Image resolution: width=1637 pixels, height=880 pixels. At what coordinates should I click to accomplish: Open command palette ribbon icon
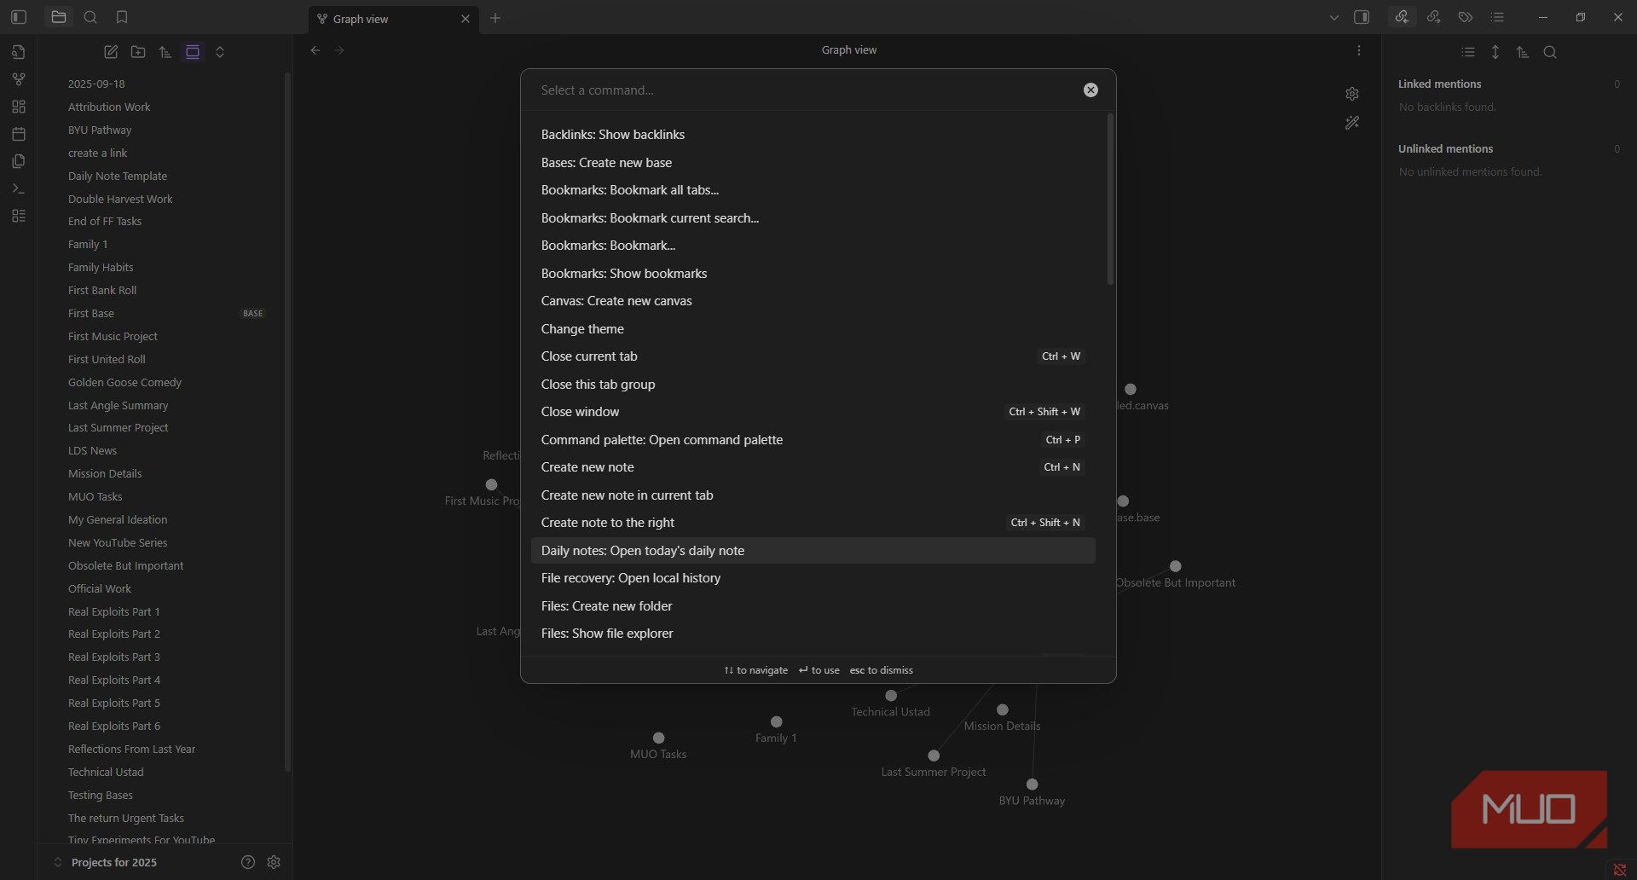click(x=19, y=188)
